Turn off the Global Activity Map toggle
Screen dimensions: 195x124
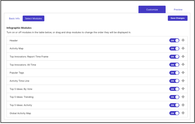174,113
